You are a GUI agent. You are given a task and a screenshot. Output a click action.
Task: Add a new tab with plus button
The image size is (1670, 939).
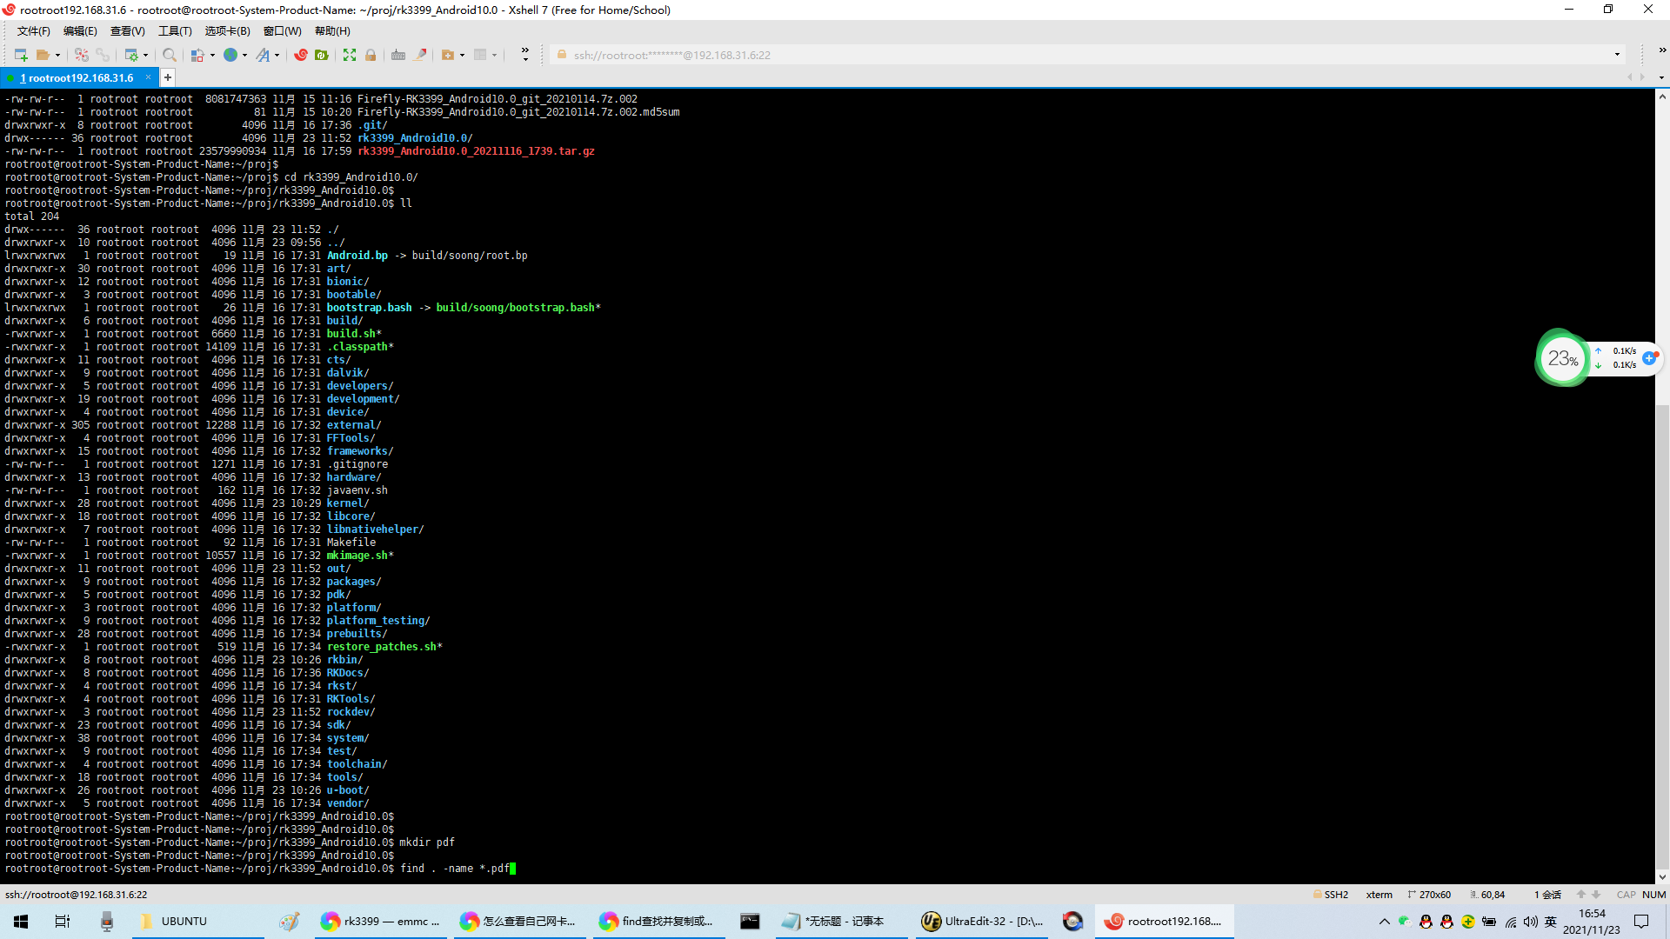click(168, 77)
